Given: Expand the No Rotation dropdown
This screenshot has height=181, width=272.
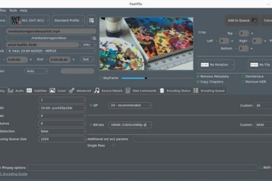Looking at the screenshot, I should (x=216, y=65).
